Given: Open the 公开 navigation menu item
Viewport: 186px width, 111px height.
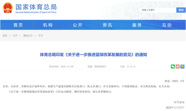Looking at the screenshot, I should point(78,25).
